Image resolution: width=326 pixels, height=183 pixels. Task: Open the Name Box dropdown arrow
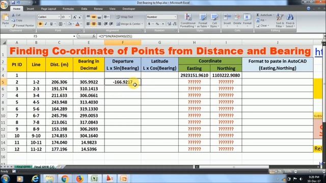tap(74, 36)
